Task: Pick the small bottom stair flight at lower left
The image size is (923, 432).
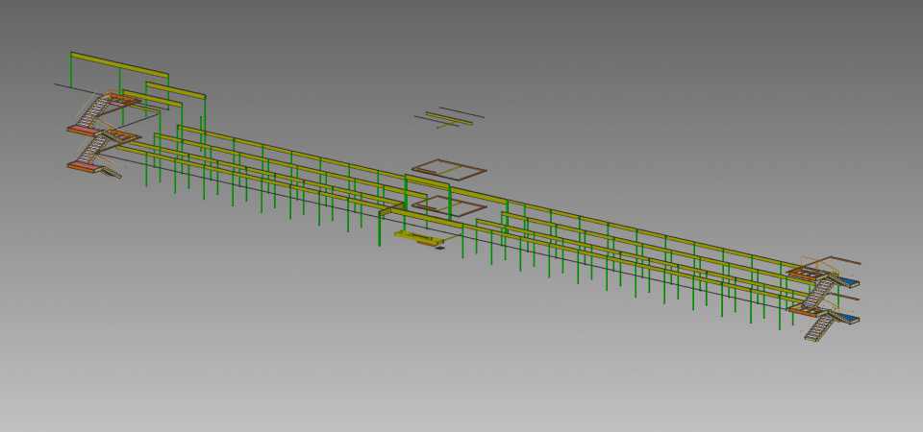Action: [x=111, y=172]
